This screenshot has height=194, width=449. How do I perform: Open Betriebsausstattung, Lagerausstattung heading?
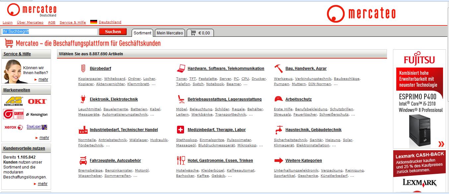(224, 99)
